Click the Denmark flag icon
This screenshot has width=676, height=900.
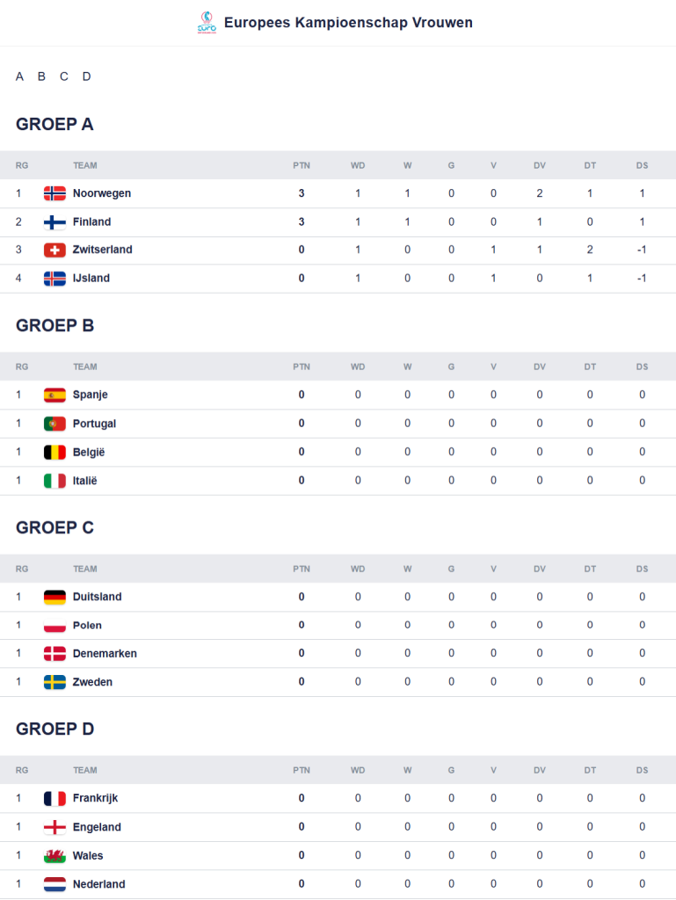[55, 653]
